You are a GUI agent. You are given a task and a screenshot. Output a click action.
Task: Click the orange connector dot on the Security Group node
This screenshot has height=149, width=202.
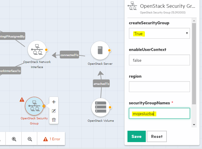click(44, 106)
